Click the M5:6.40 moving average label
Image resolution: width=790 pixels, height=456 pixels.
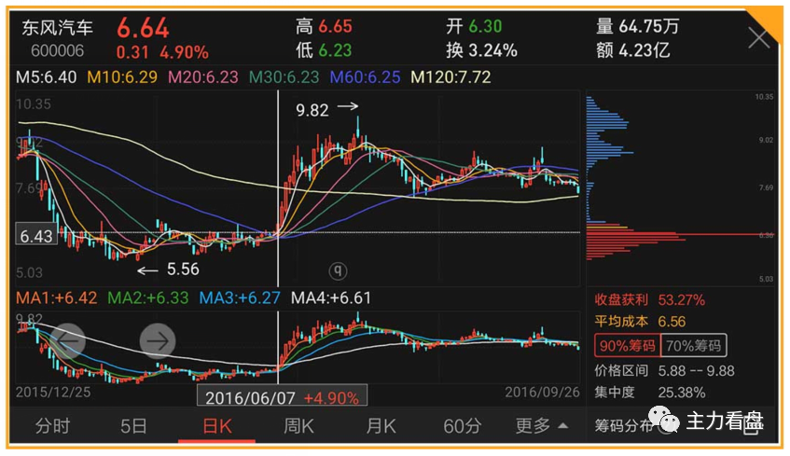tap(47, 77)
